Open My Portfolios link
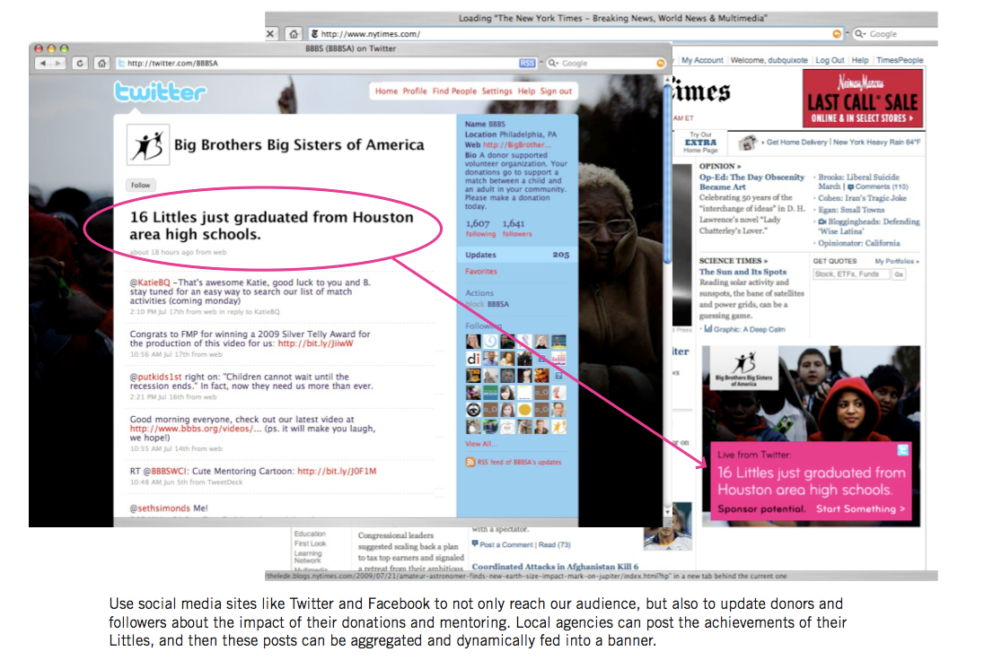Screen dimensions: 993x660 (x=897, y=261)
